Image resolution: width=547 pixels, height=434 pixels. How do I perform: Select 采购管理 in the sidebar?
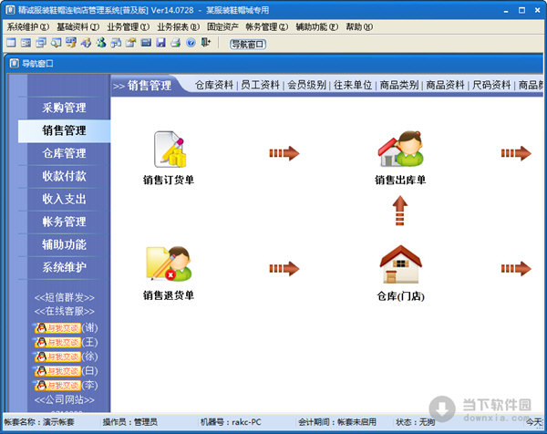(x=64, y=108)
